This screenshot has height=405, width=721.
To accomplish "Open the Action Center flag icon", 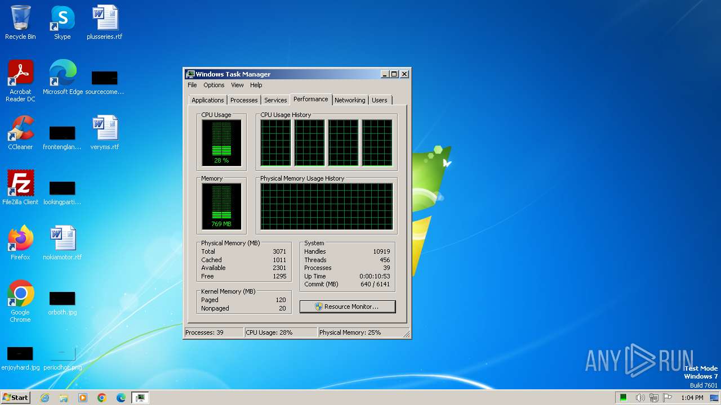I will pyautogui.click(x=667, y=398).
